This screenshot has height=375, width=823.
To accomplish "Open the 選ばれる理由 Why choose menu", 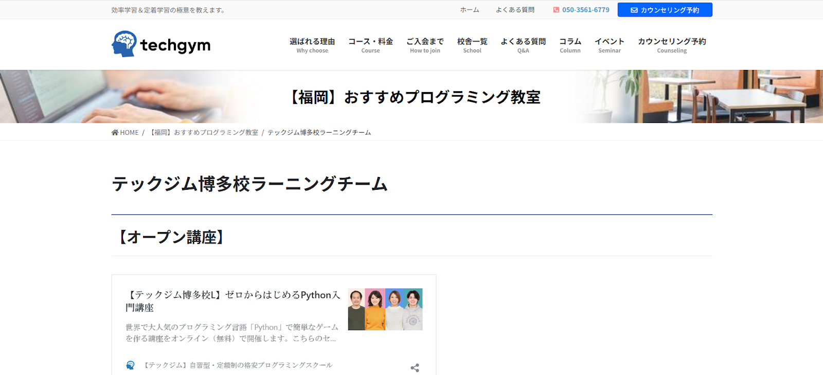I will pyautogui.click(x=312, y=45).
